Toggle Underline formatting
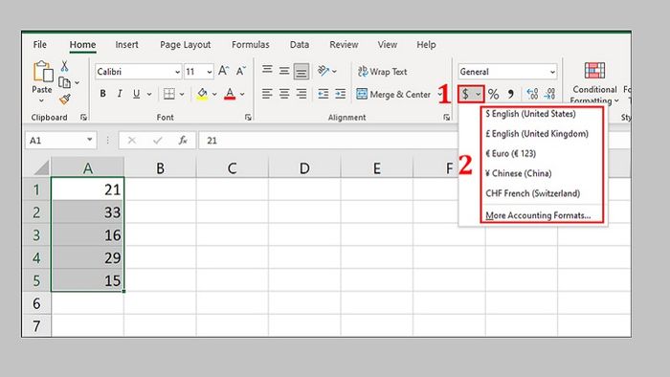 (136, 94)
